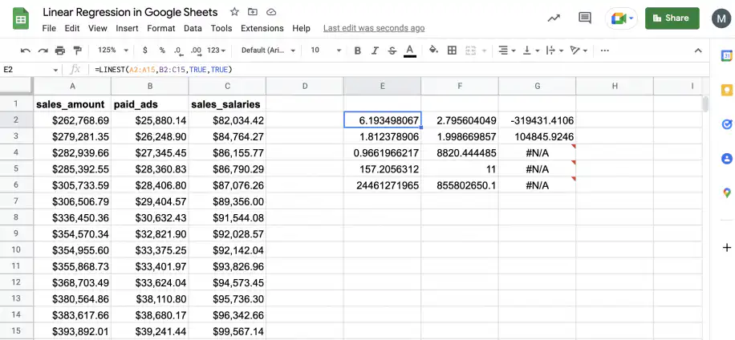Select cell showing $39,241.44
Image resolution: width=735 pixels, height=340 pixels.
(149, 330)
